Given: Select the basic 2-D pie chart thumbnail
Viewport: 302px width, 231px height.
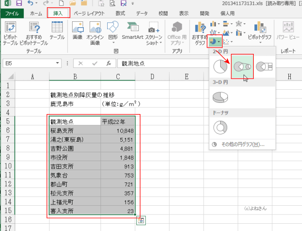Looking at the screenshot, I should [x=220, y=66].
